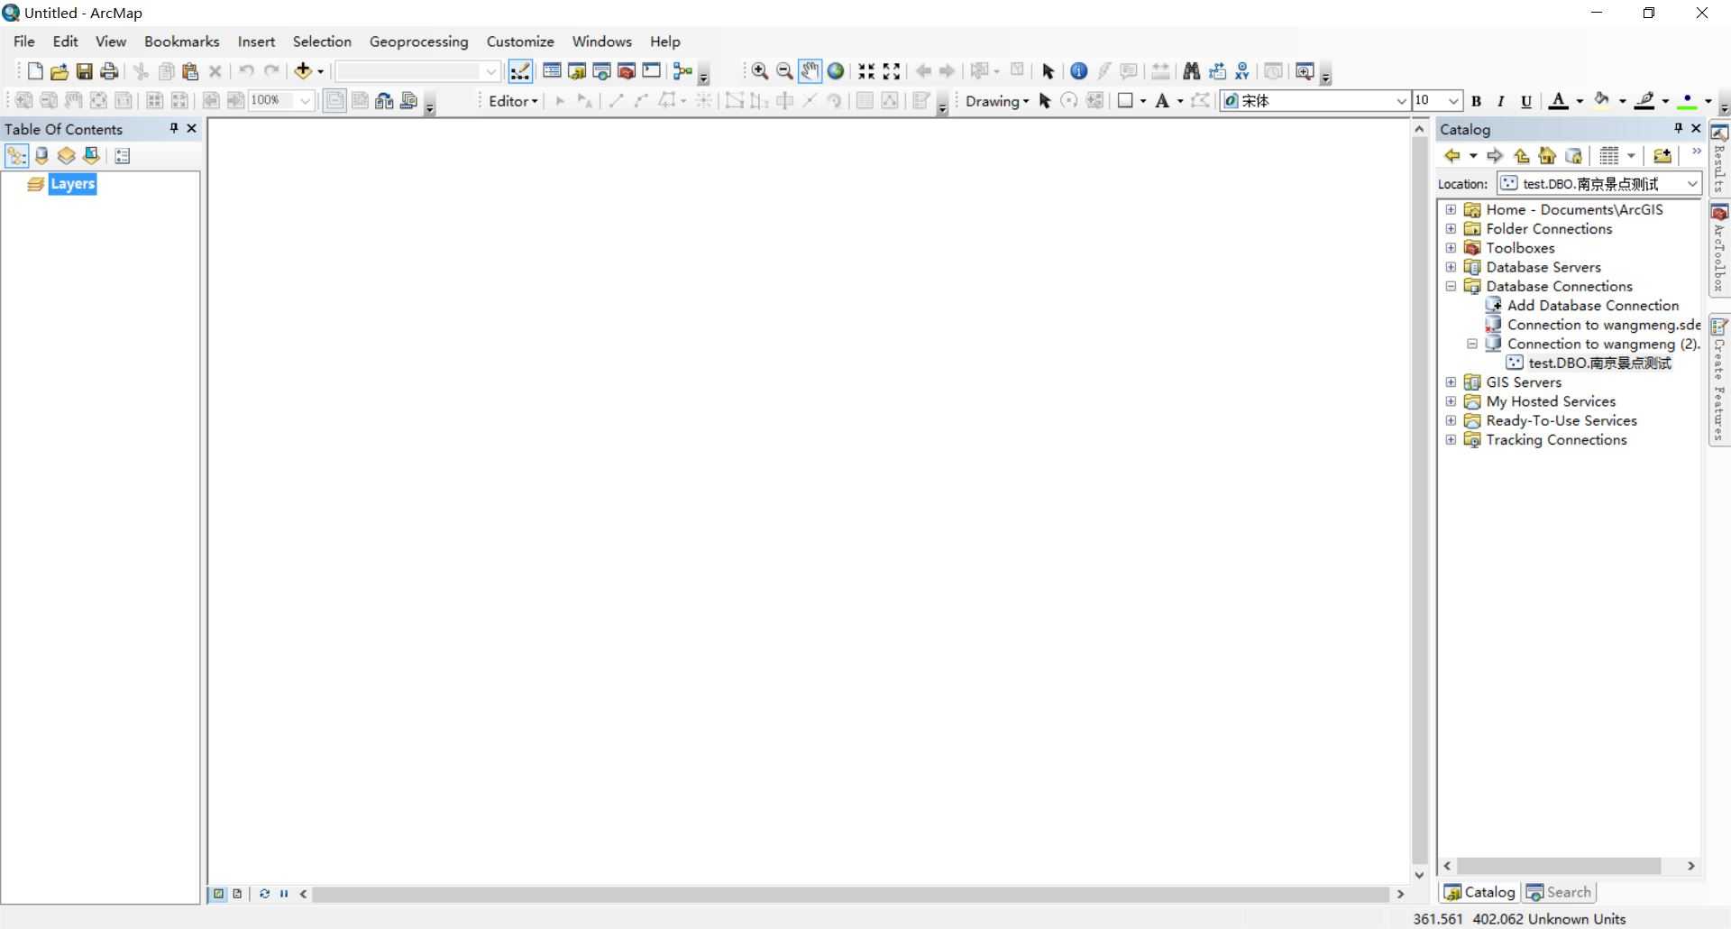Activate the Identify tool
This screenshot has width=1731, height=929.
point(1078,71)
